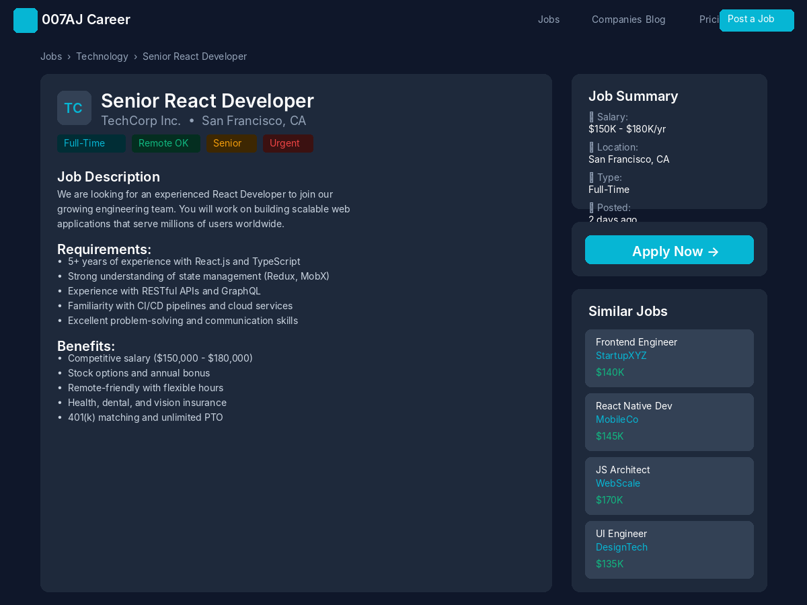The height and width of the screenshot is (605, 807).
Task: Open the JS Architect similar job
Action: coord(669,486)
